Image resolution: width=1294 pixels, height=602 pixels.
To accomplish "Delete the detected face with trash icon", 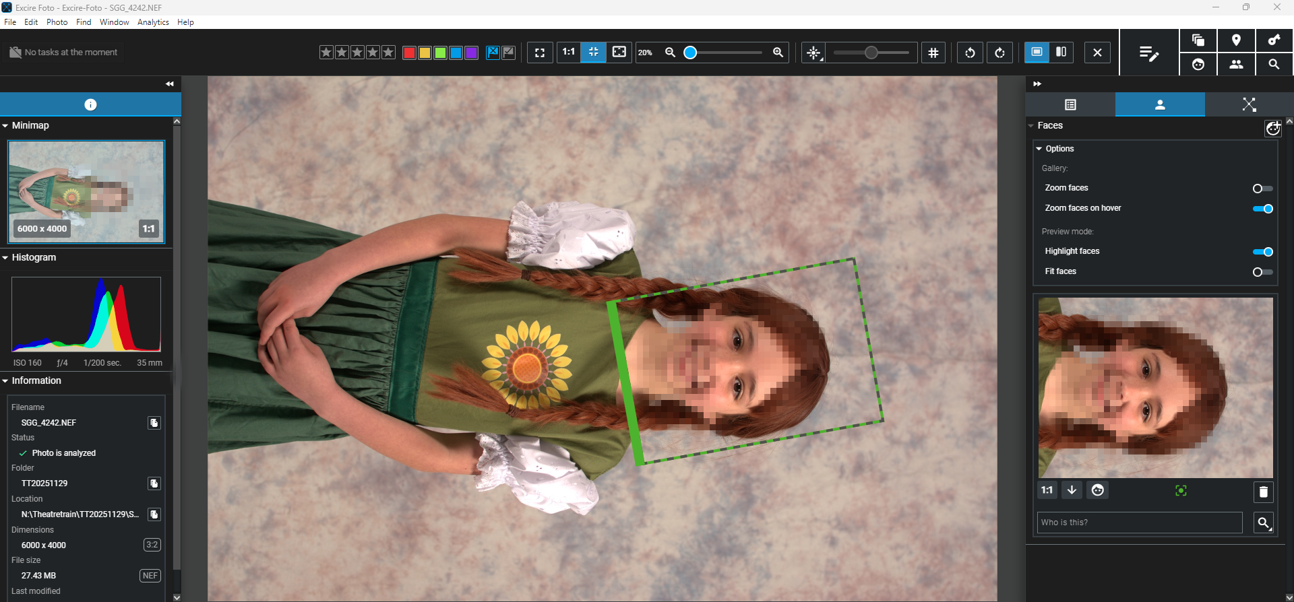I will coord(1263,492).
